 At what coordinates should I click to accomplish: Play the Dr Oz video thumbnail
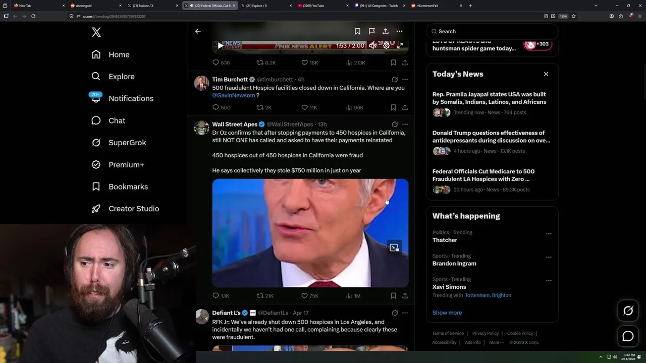click(310, 233)
